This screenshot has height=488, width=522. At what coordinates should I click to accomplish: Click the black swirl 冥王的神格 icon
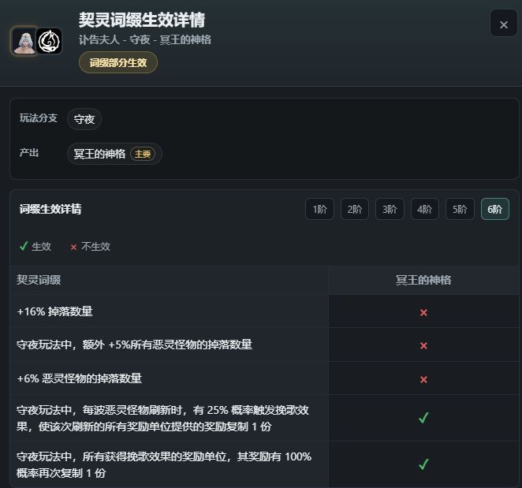click(49, 41)
